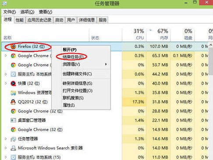The height and width of the screenshot is (160, 213).
Task: Switch to the 详细信息 tab
Action: tap(87, 20)
